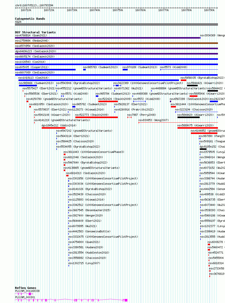Viewport: 225px width, 303px height.
Task: Open variant nsv1026543 (Coe2014)
Action: click(117, 64)
